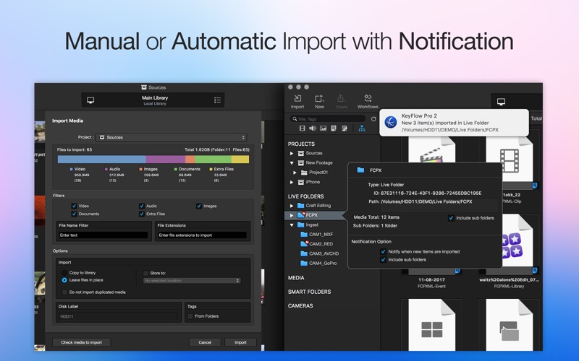This screenshot has height=361, width=579.
Task: Open the No selected location dropdown
Action: [192, 281]
